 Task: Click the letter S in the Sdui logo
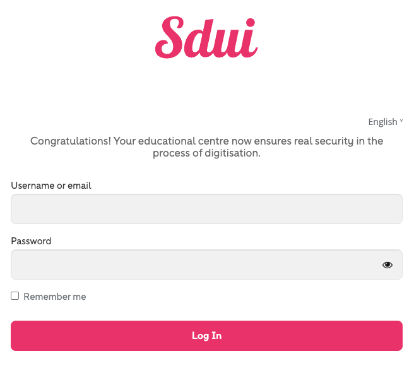click(x=170, y=39)
